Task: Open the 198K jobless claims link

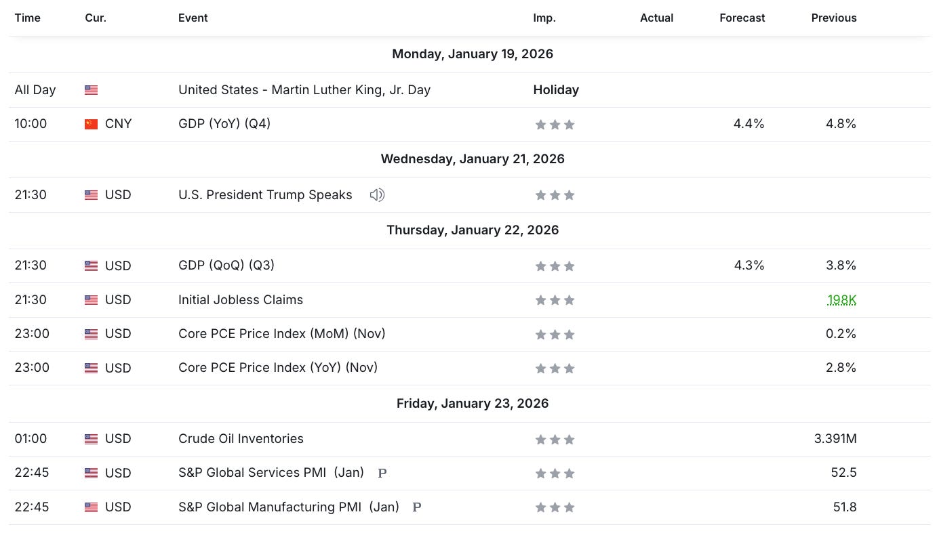Action: [x=841, y=299]
